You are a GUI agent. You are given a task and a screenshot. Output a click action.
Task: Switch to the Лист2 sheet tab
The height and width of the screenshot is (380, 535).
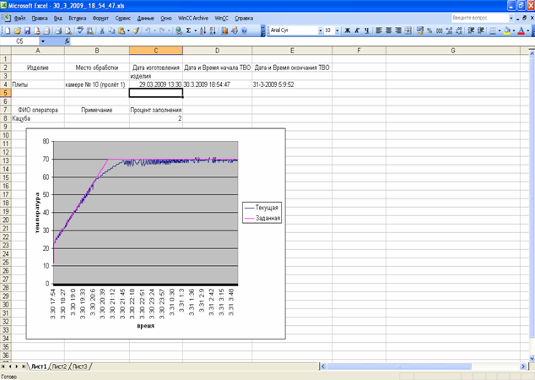(59, 366)
